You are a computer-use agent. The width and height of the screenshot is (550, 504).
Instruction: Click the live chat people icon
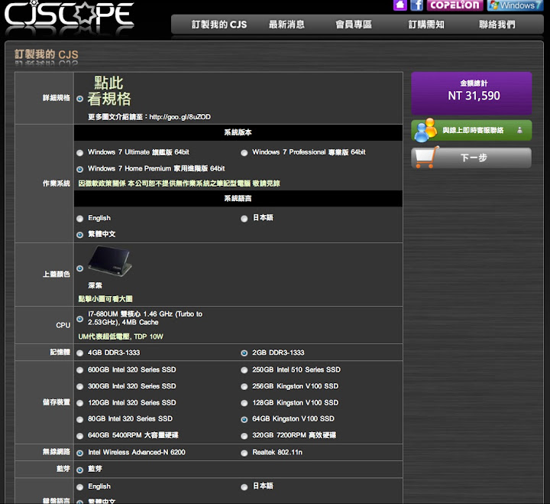[x=425, y=130]
